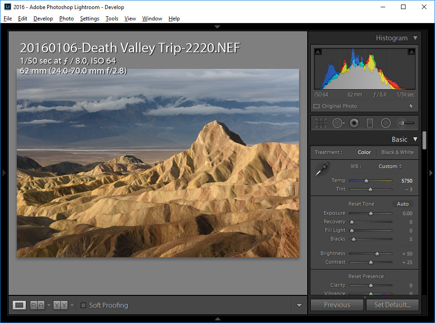Image resolution: width=435 pixels, height=323 pixels.
Task: Click the right panel vertical scrollbar
Action: pyautogui.click(x=424, y=140)
